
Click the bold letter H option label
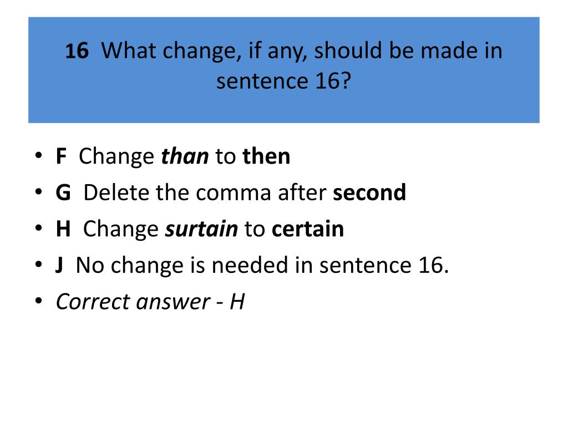pos(63,229)
